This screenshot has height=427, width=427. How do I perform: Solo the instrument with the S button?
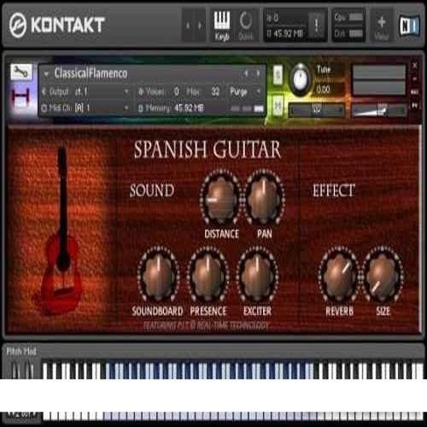point(278,75)
